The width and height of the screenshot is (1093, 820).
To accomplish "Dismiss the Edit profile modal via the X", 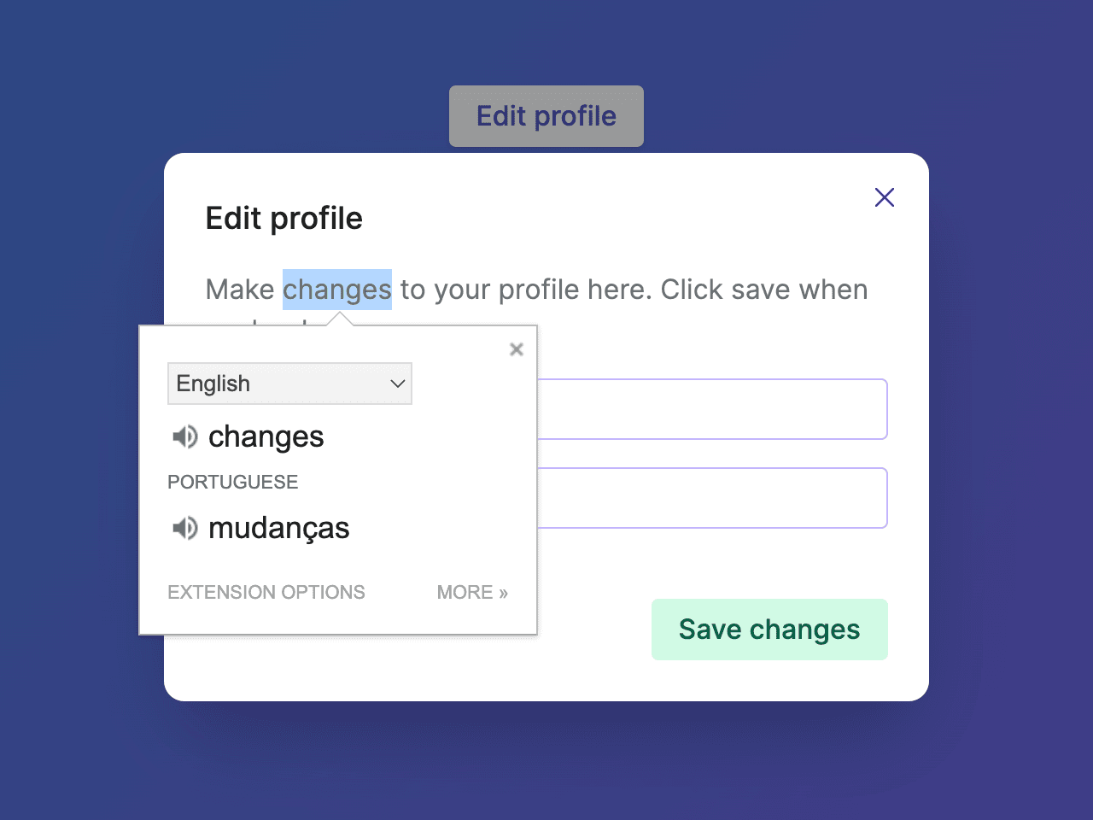I will pos(884,197).
